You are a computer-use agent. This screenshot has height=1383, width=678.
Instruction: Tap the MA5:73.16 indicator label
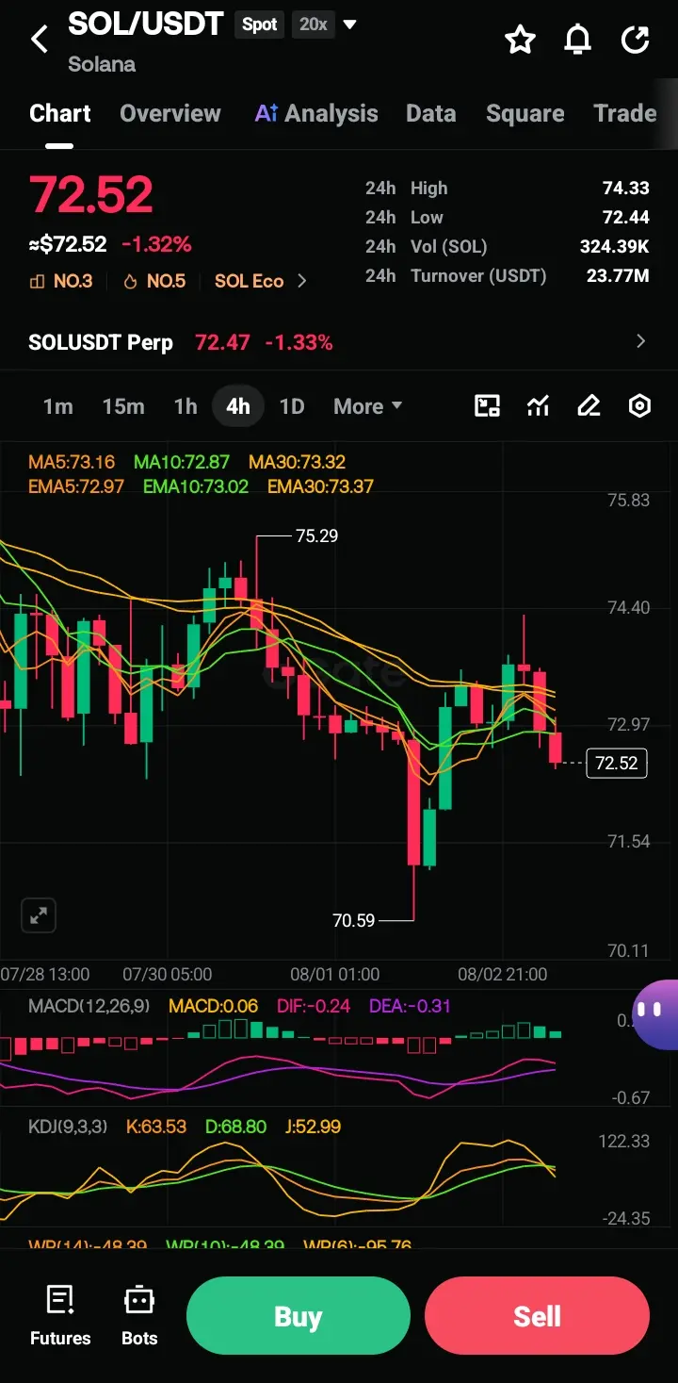point(72,462)
